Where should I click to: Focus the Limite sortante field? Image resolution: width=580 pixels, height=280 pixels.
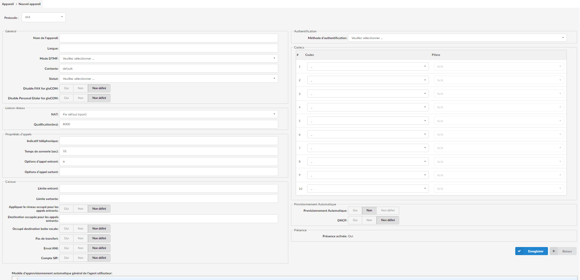coord(169,199)
